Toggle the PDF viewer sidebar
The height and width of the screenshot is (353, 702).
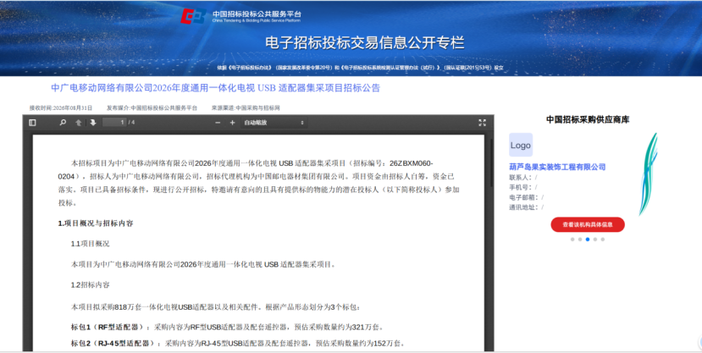(32, 123)
